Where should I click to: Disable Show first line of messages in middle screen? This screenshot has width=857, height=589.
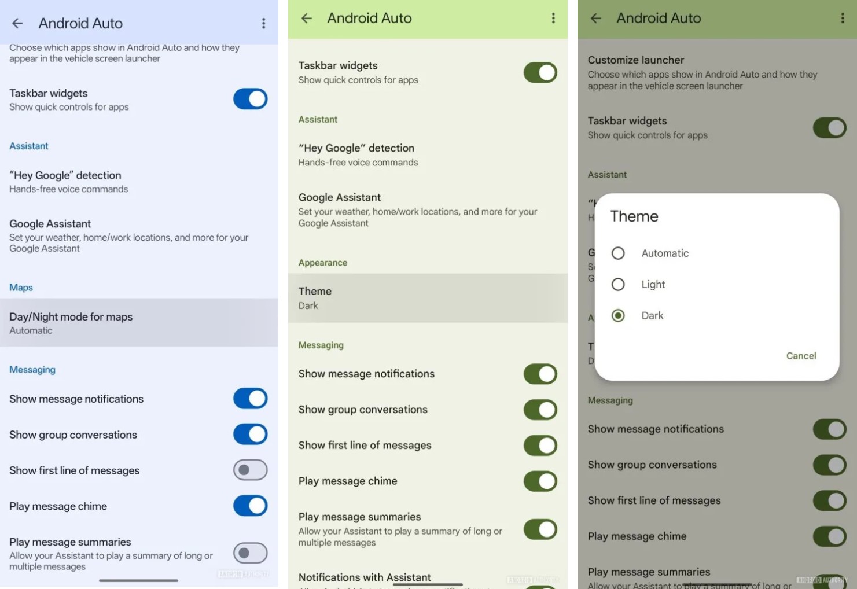tap(540, 446)
